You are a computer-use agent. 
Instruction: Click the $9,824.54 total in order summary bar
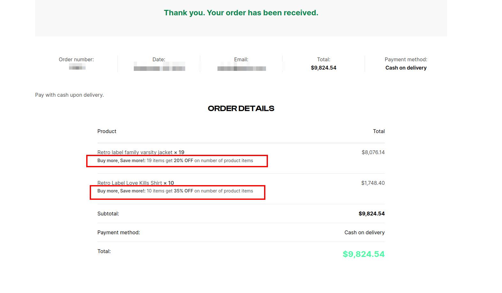coord(323,68)
